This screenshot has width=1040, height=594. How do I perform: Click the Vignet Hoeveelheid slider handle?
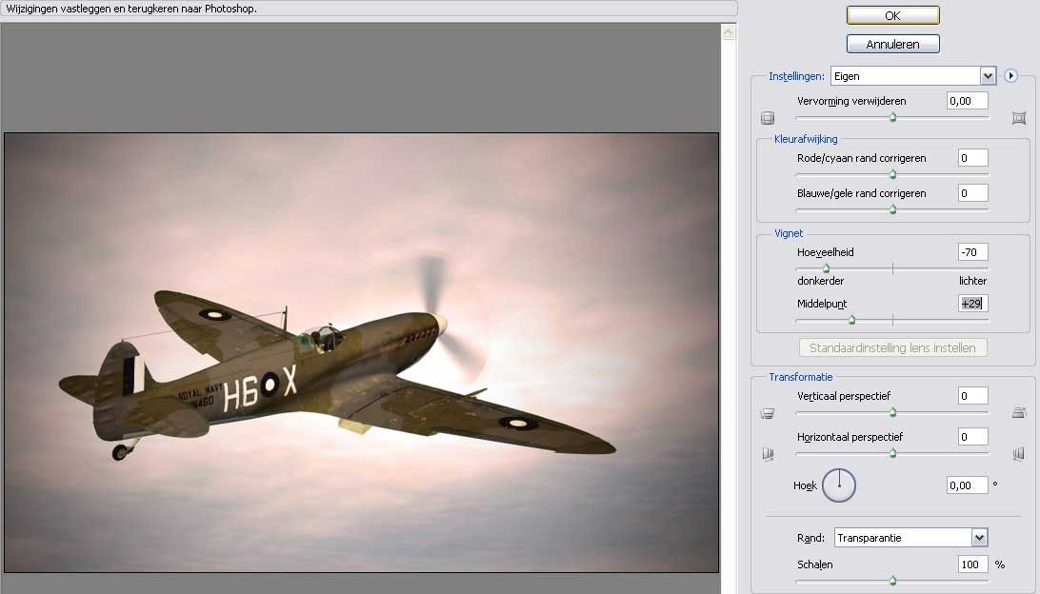[x=826, y=268]
